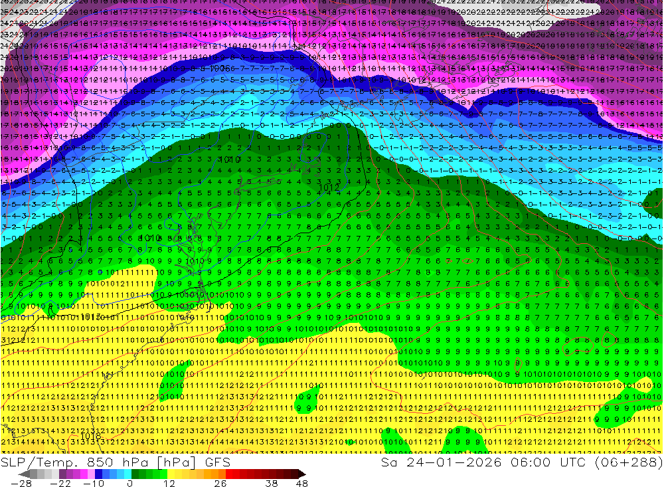Click the 1012 isobar label on the map
This screenshot has width=664, height=487.
[x=328, y=187]
